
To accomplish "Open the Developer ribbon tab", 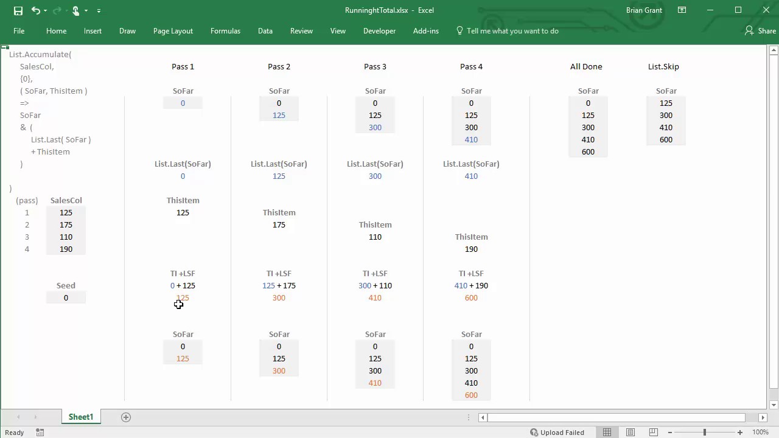I will pos(379,31).
